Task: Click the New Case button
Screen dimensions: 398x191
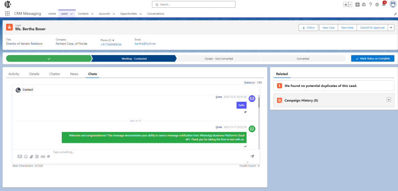Action: (328, 28)
